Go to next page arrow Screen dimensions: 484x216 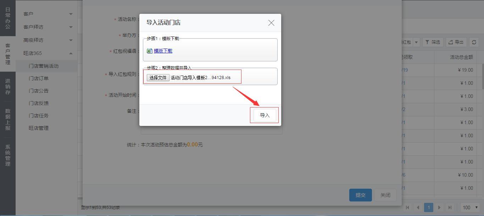tap(439, 207)
